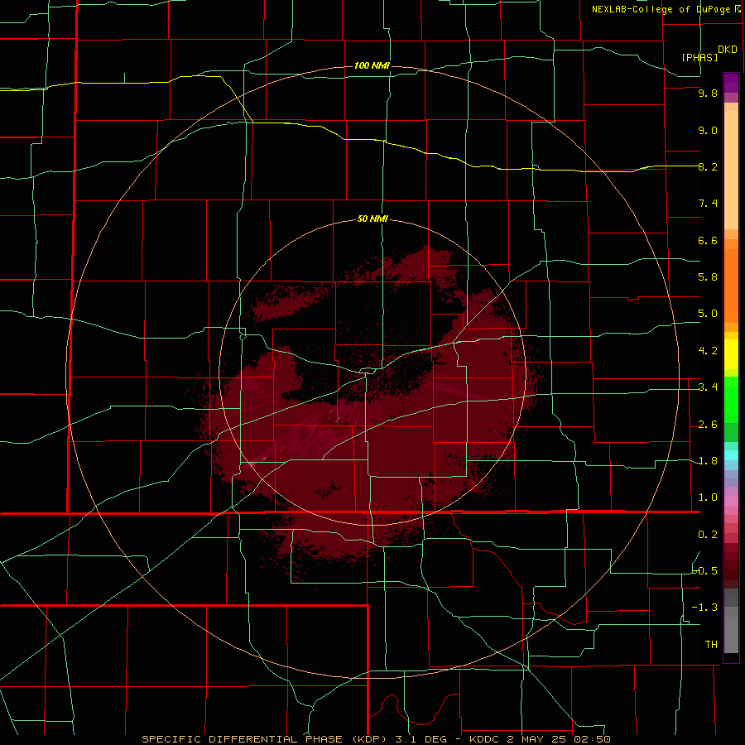This screenshot has height=745, width=745.
Task: Click the 6.6 value on the color scale
Action: click(708, 240)
